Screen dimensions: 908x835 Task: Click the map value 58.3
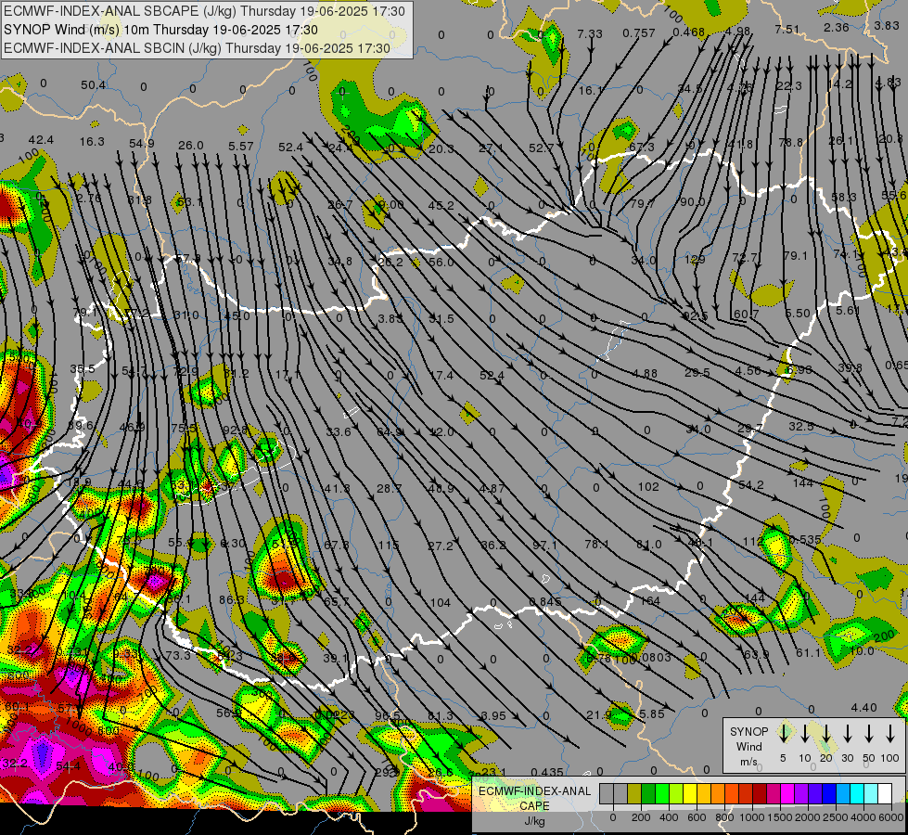coord(844,197)
